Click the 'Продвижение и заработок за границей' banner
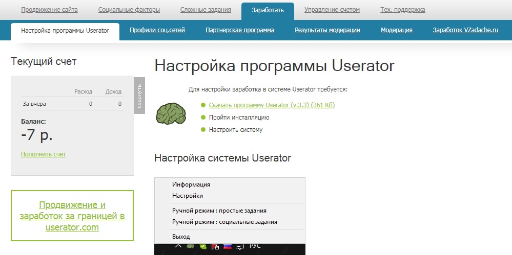 [72, 216]
